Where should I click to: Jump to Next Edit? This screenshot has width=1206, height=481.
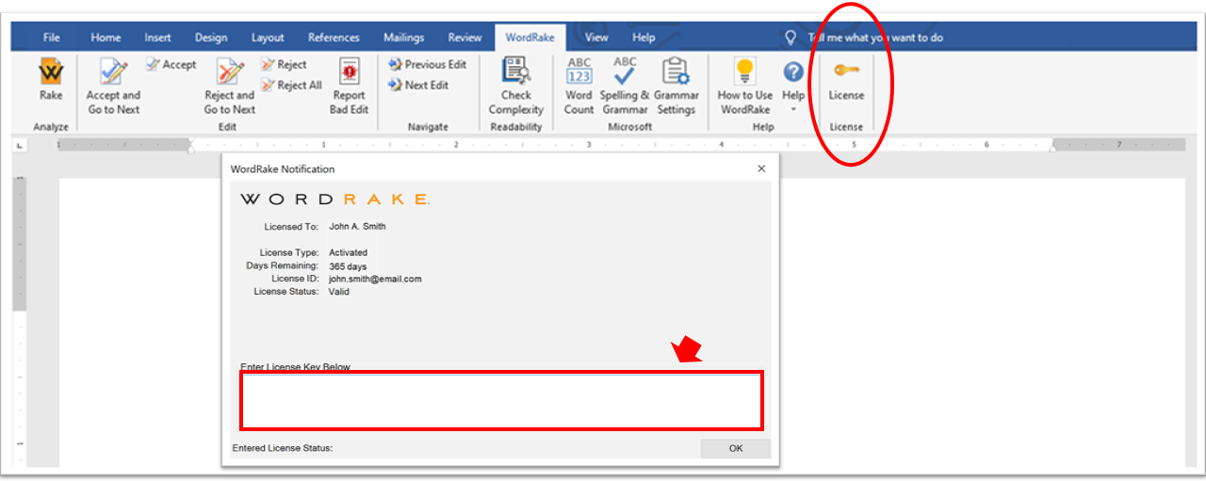click(418, 86)
